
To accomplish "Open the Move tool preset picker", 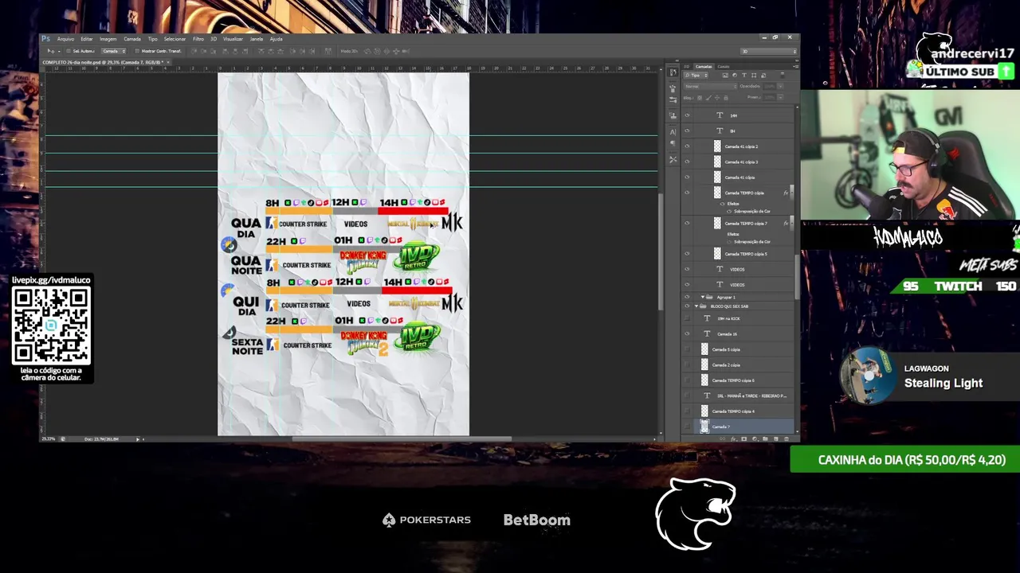I will (59, 51).
